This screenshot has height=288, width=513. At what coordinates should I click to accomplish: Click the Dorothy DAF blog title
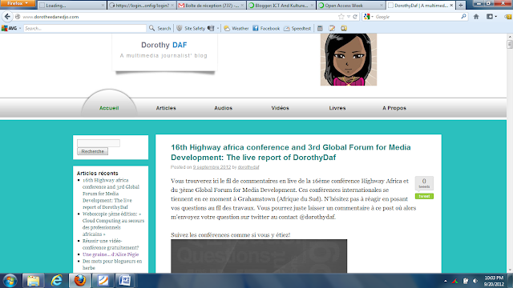pos(164,45)
